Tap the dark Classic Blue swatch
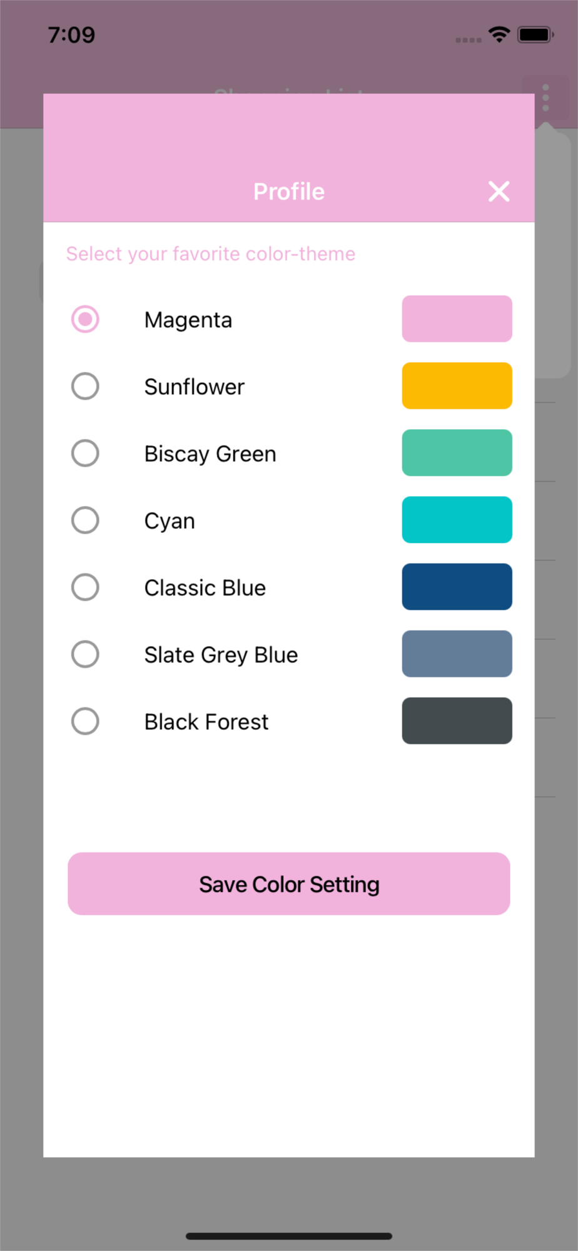 click(x=457, y=587)
